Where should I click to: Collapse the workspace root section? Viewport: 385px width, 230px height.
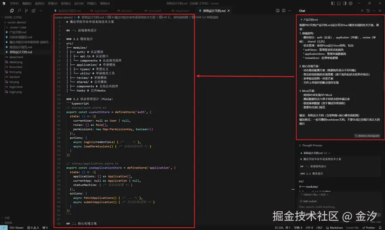[x=12, y=17]
